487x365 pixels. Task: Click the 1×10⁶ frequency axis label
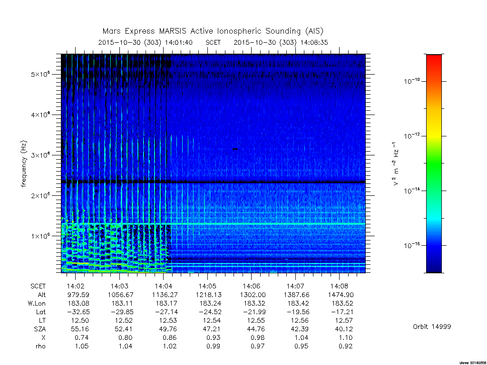pyautogui.click(x=40, y=236)
